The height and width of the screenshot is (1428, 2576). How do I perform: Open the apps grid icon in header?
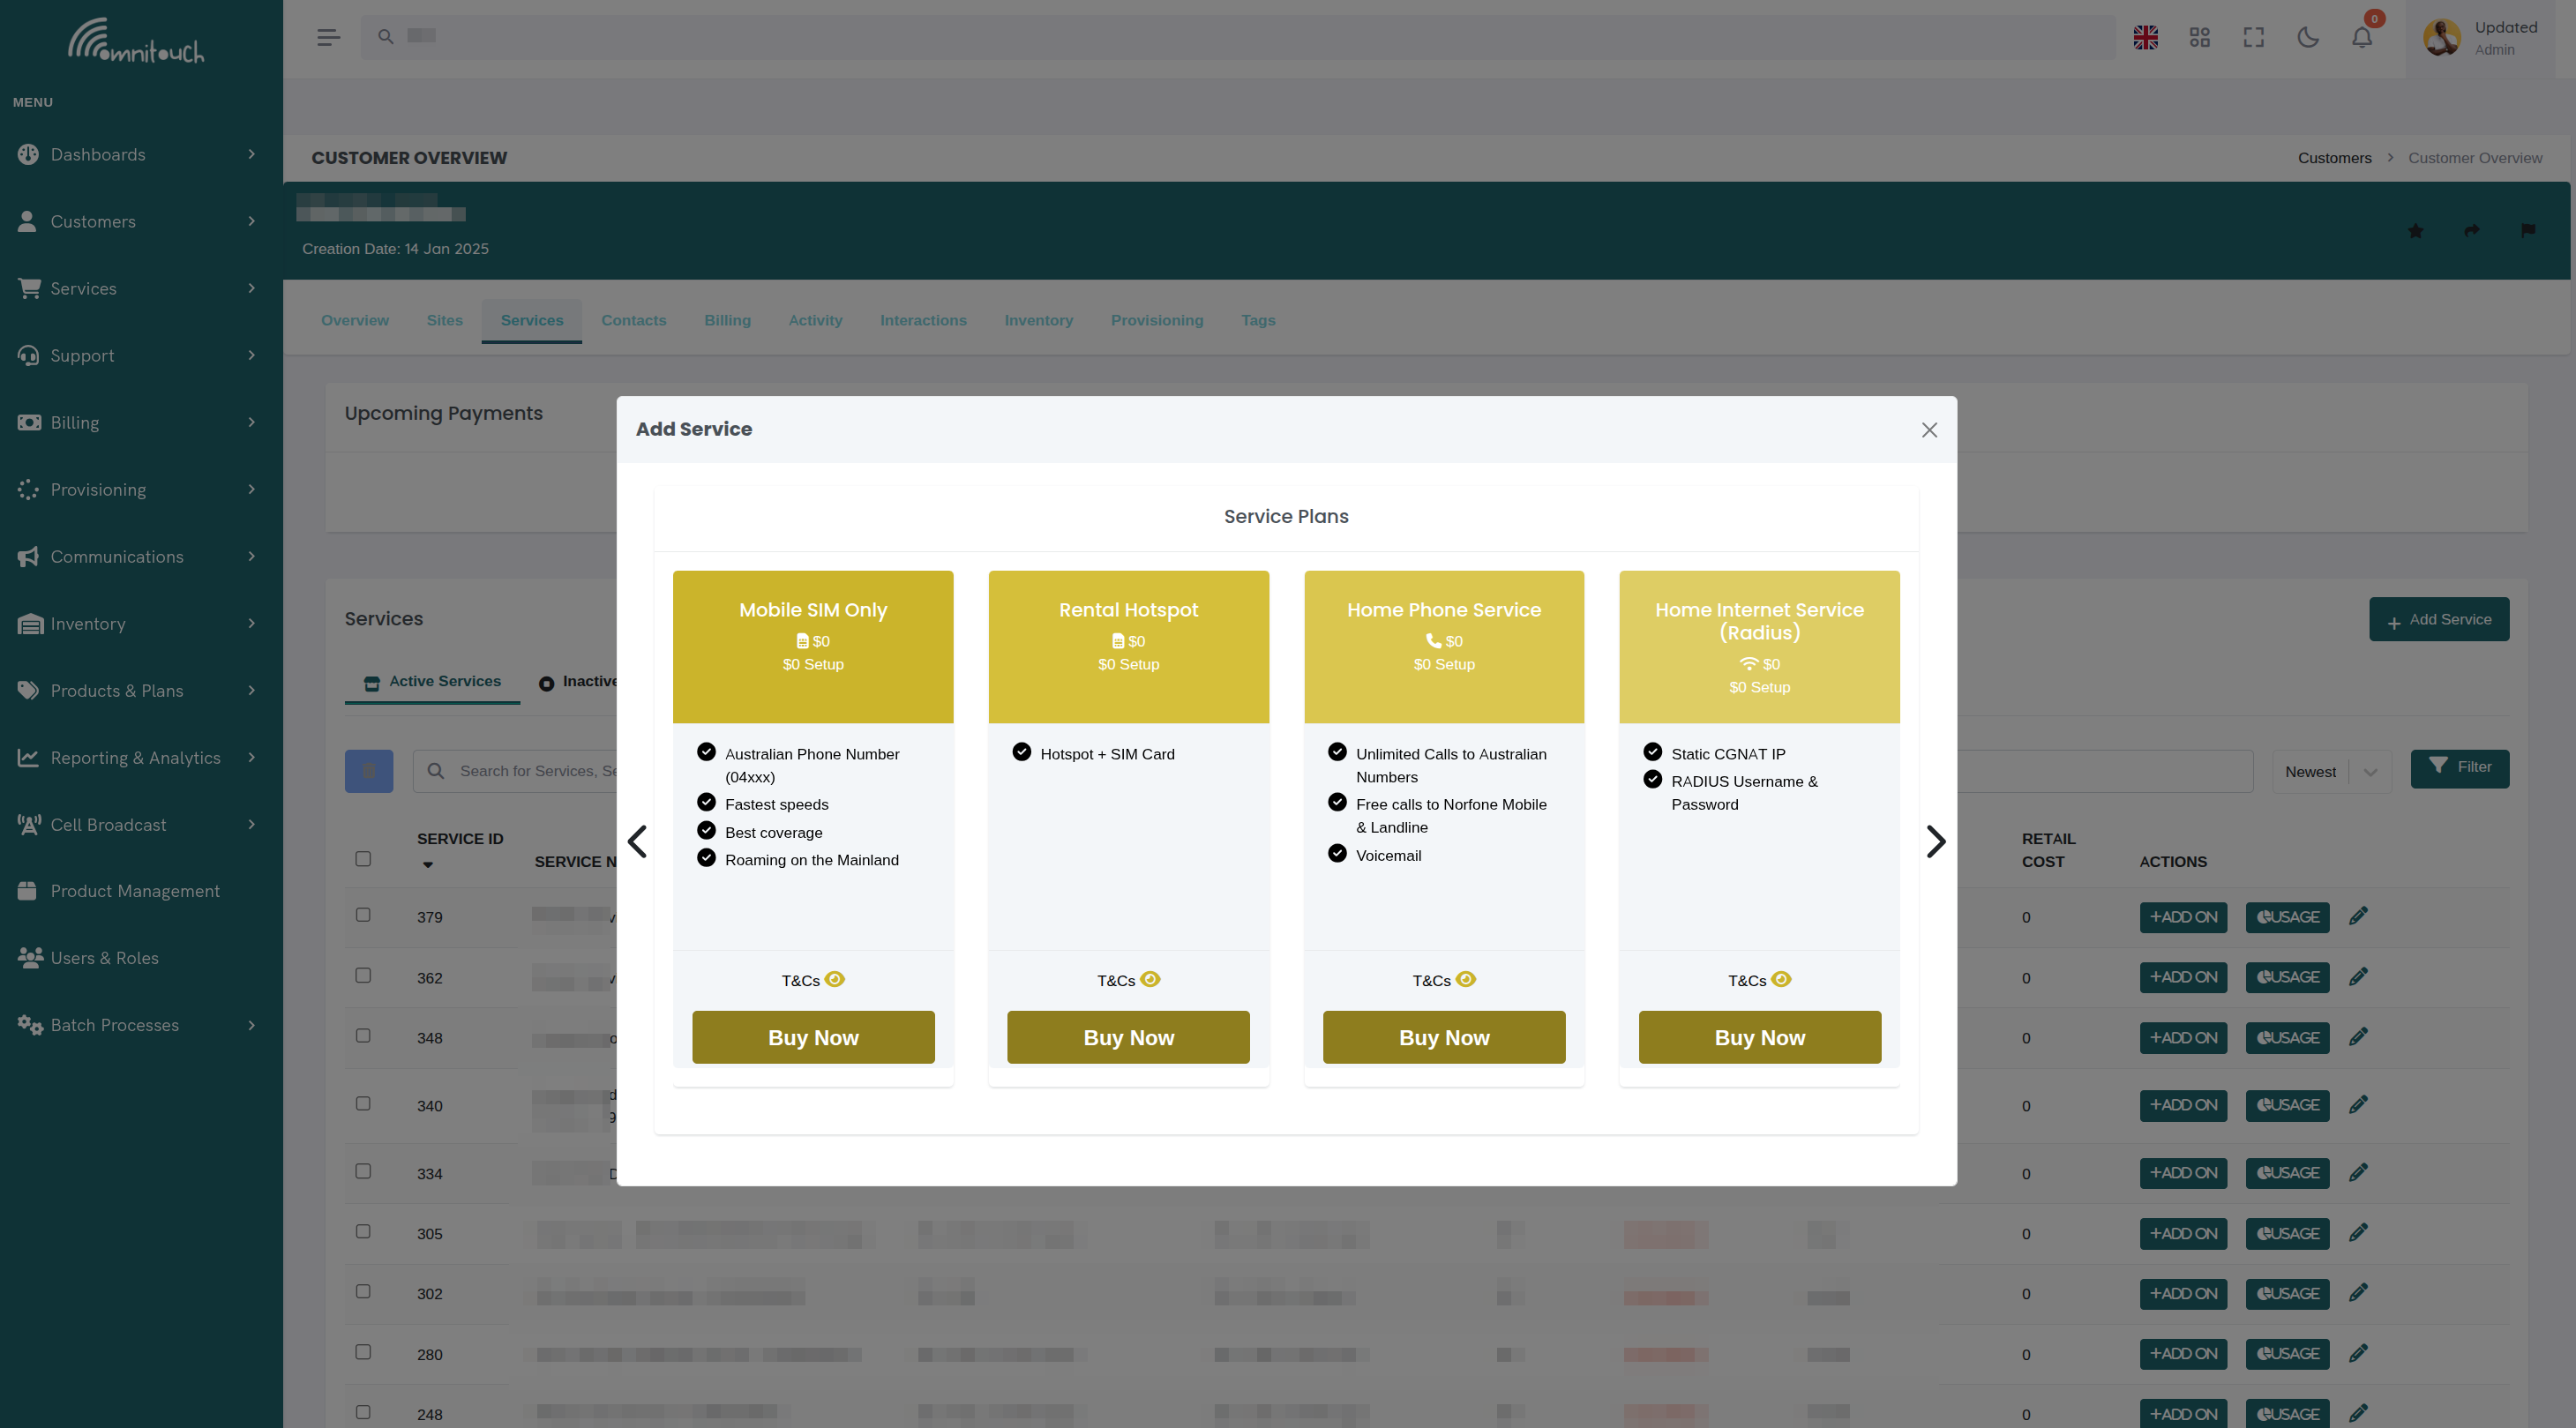(x=2200, y=36)
